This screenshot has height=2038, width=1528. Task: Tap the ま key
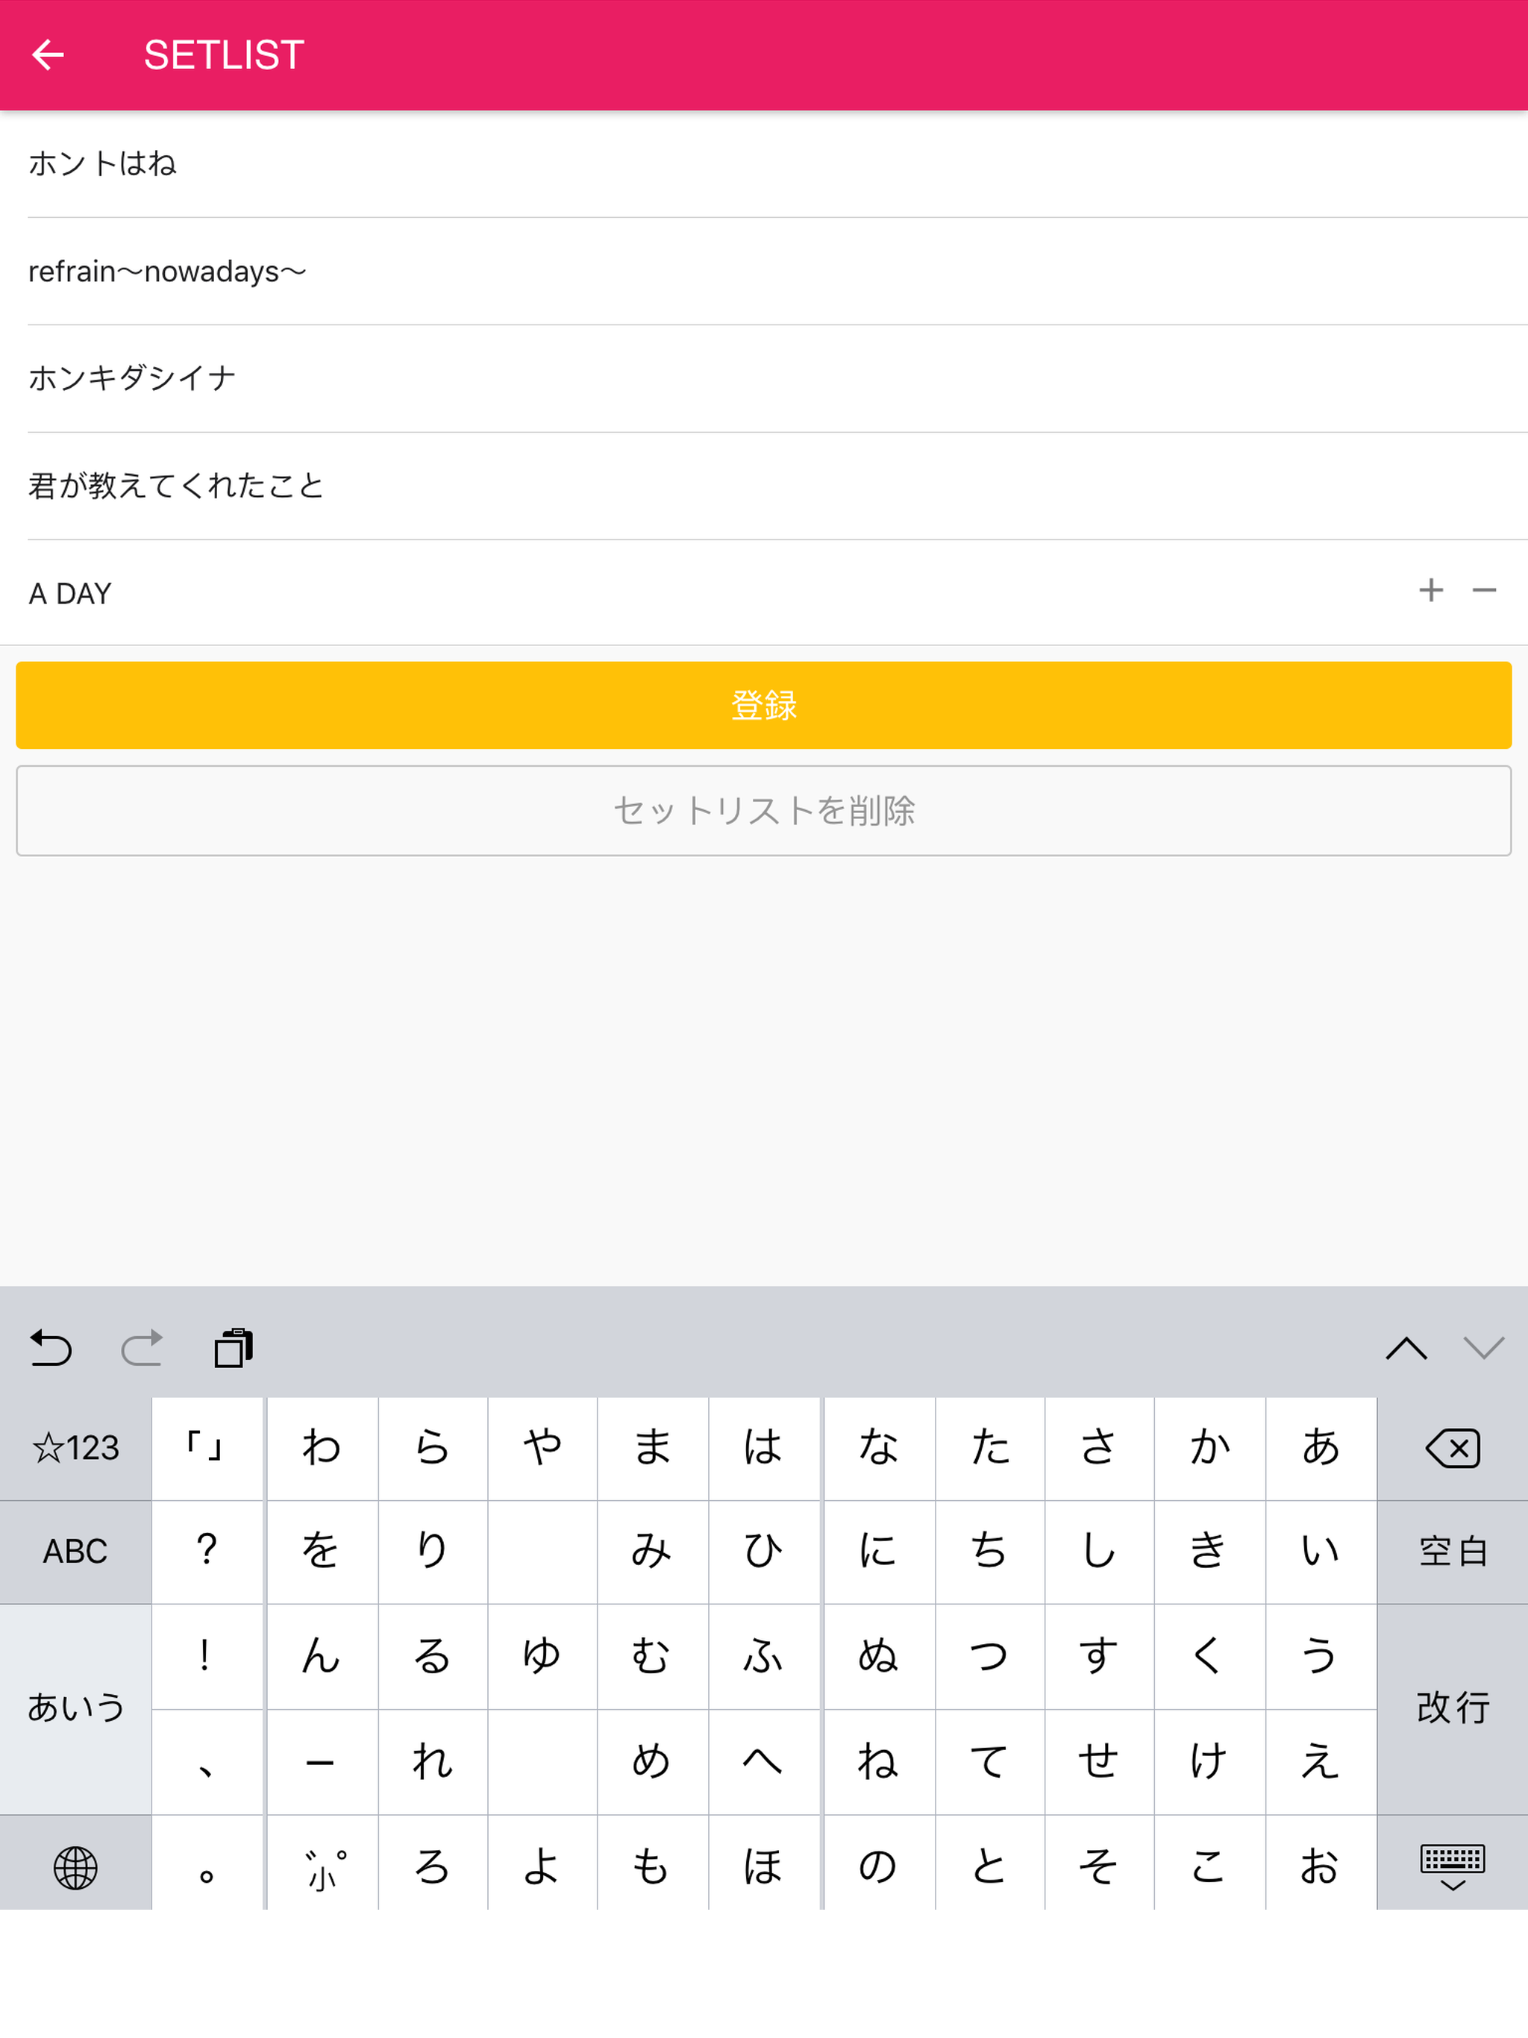tap(653, 1449)
